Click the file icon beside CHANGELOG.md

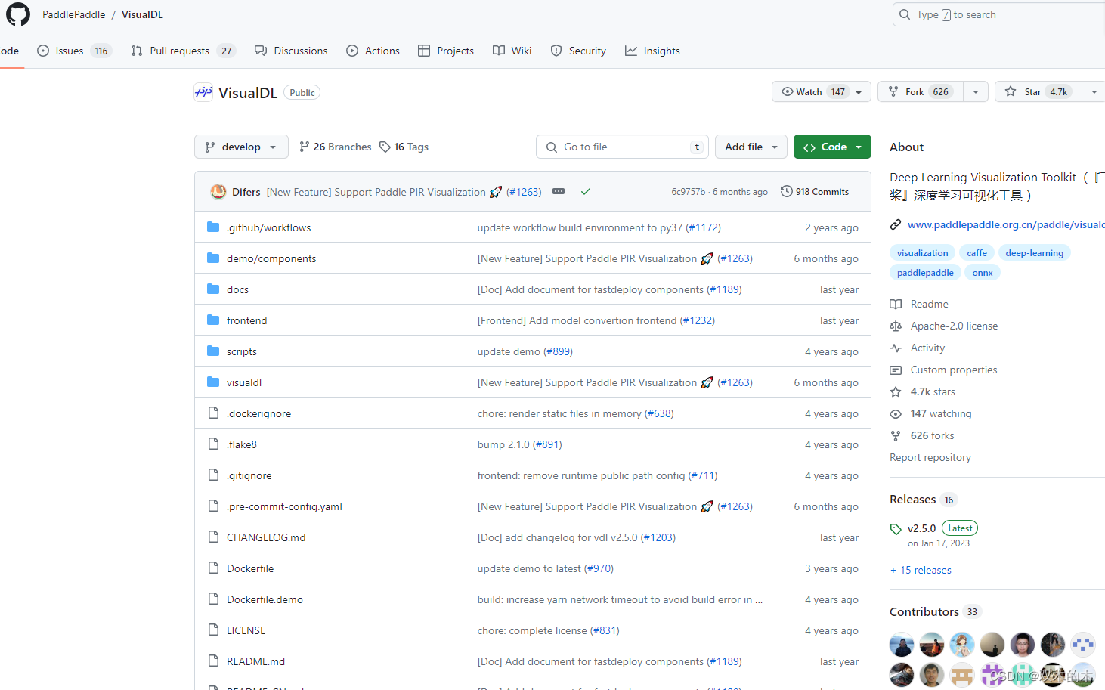click(213, 537)
